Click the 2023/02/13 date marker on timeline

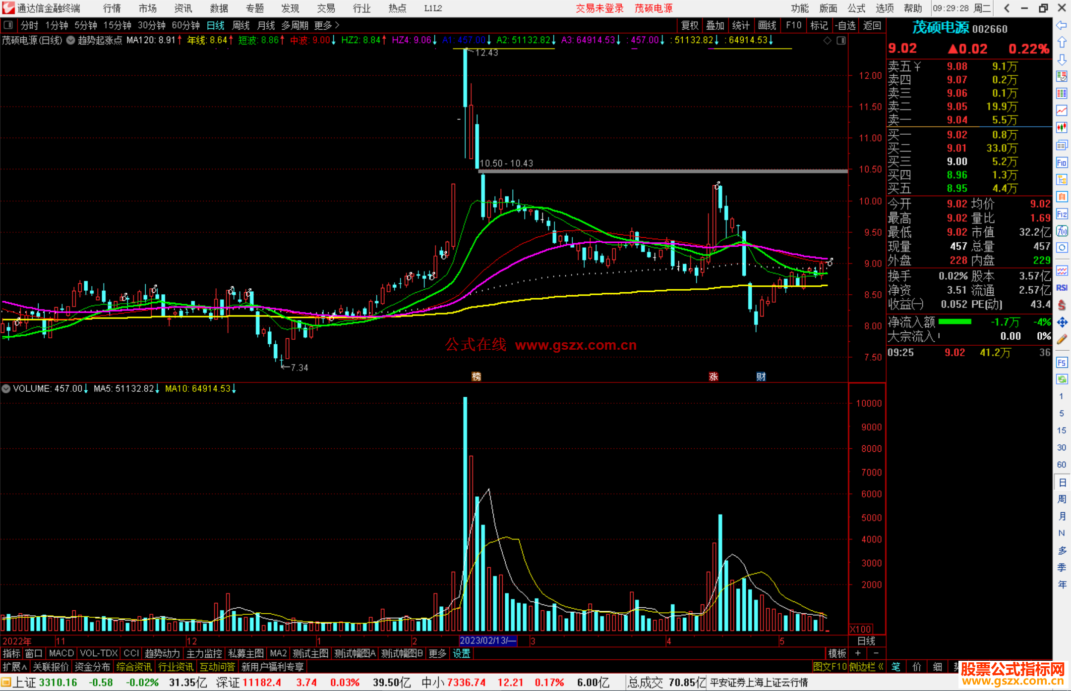[488, 640]
